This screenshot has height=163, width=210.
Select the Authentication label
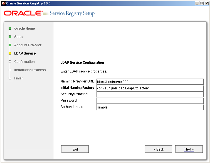click(72, 107)
